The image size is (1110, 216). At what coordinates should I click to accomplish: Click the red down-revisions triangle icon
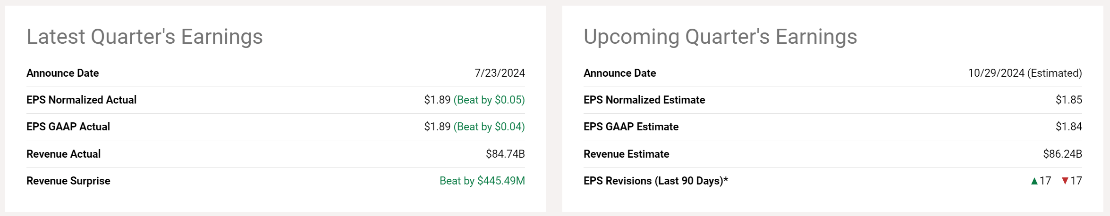click(1065, 181)
